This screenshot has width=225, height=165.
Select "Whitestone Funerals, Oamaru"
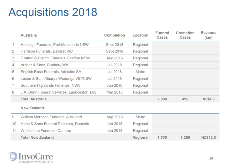[46, 131]
